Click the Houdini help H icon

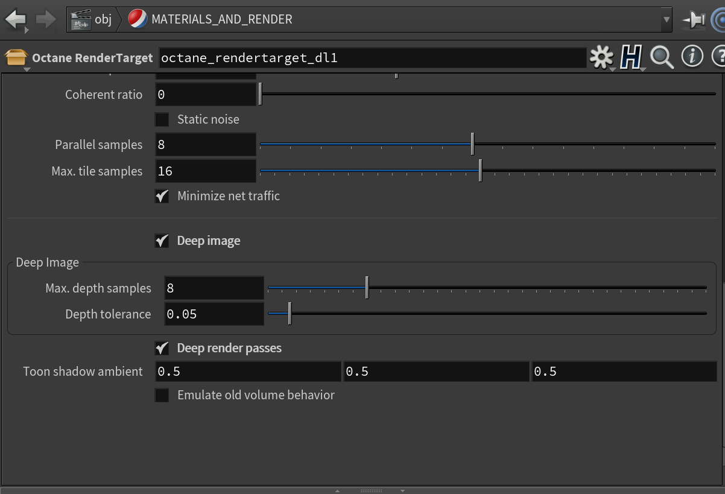point(631,57)
